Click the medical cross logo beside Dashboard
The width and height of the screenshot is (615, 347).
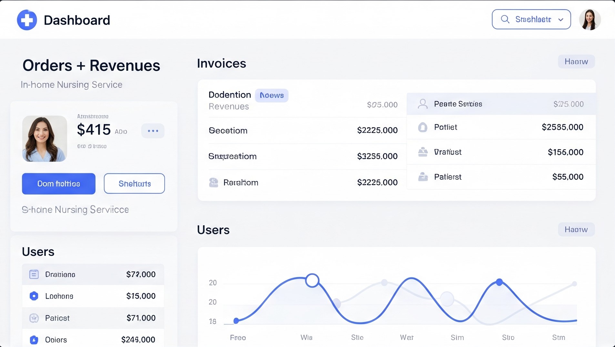point(27,20)
